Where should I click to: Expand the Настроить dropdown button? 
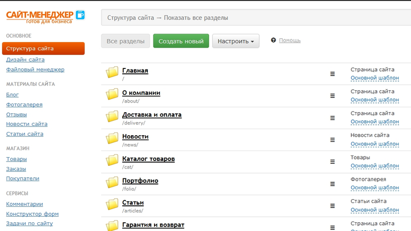(236, 41)
